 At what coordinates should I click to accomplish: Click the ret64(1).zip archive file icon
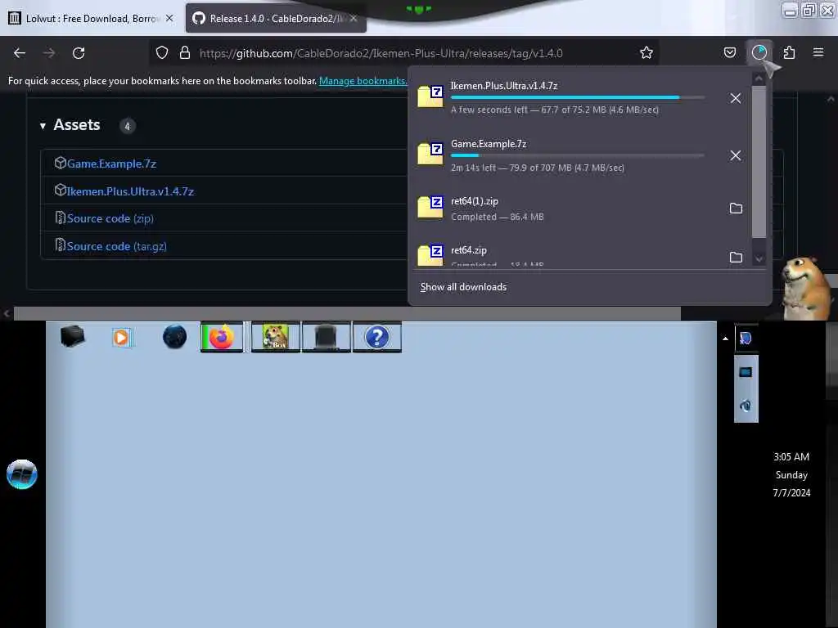pos(430,207)
